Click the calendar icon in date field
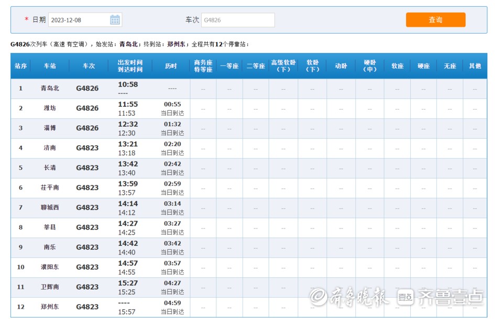This screenshot has height=328, width=503. 115,20
